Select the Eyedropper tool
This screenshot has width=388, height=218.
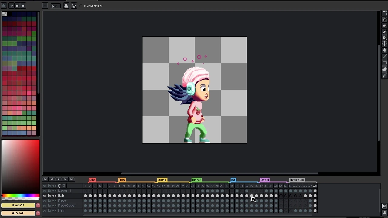click(384, 32)
